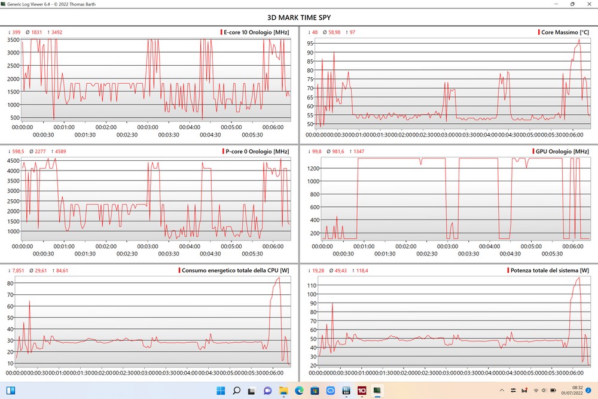
Task: Select 'Consumo energetico totale della CPU [W]' title
Action: pyautogui.click(x=235, y=270)
